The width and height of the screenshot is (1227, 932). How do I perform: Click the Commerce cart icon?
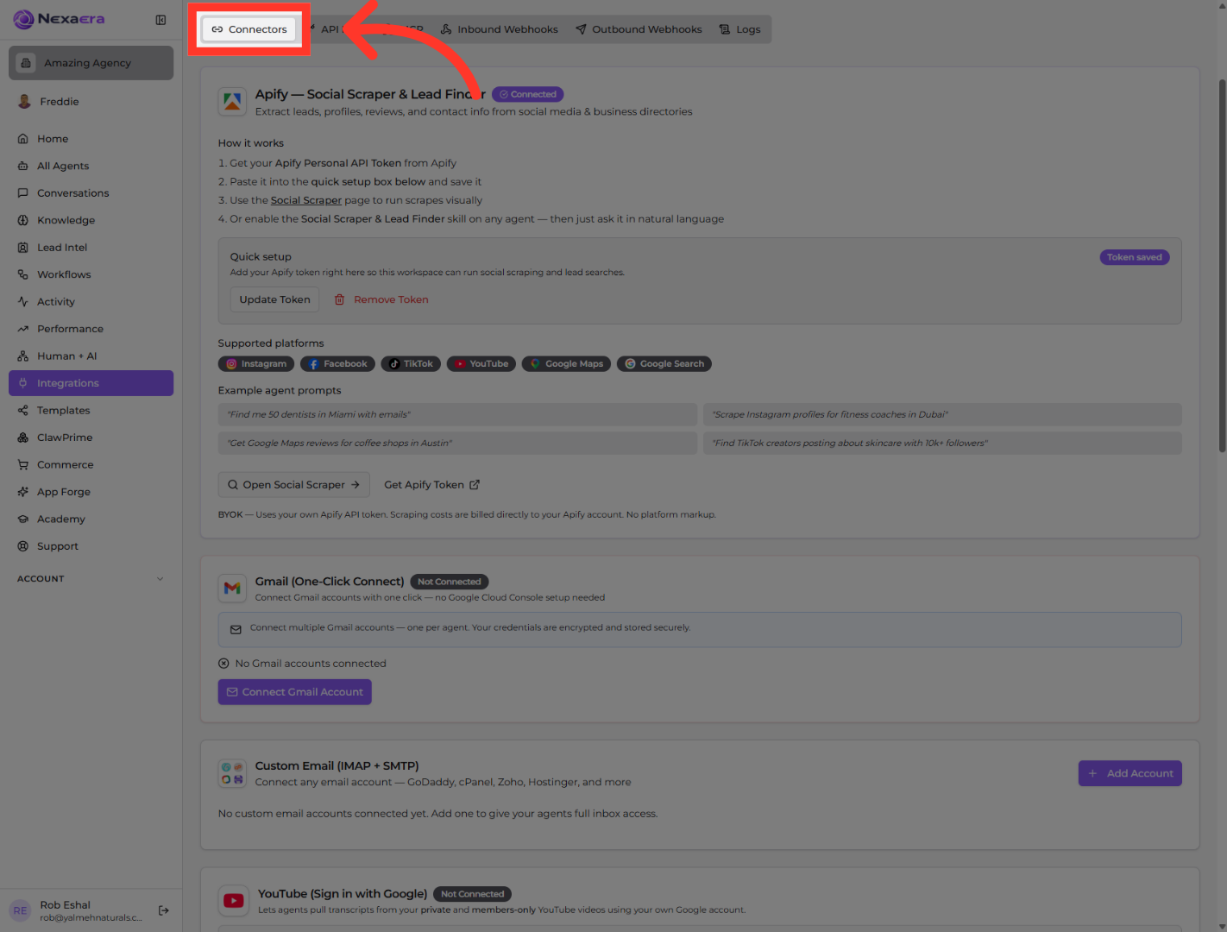pyautogui.click(x=23, y=465)
